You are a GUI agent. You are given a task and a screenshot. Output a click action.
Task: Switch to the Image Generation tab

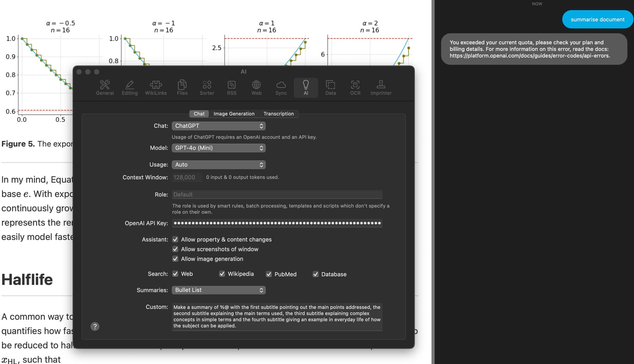pos(234,114)
